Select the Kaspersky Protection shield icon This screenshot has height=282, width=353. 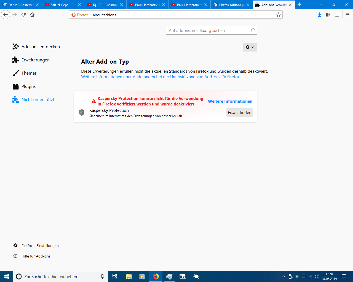82,112
